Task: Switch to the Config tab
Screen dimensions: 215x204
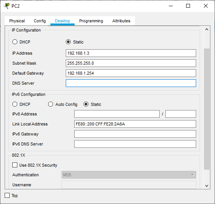Action: [40, 21]
